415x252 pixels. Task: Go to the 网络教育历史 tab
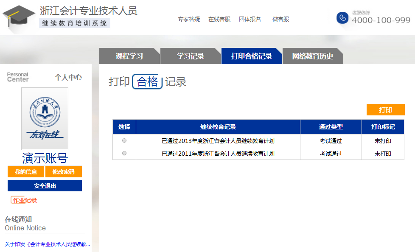(313, 56)
